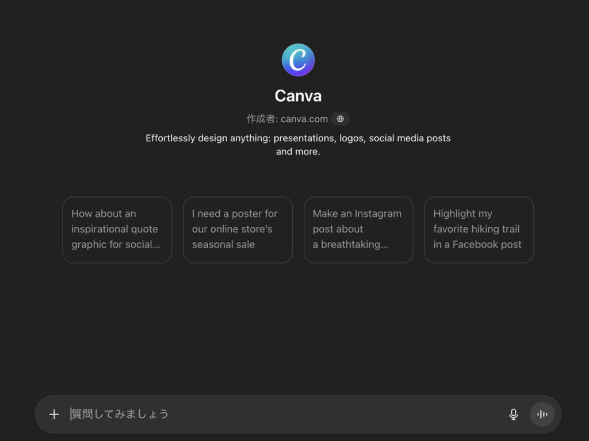Click 'a breathtaking…' text in Instagram card
Screen dimensions: 589x441
pyautogui.click(x=350, y=245)
